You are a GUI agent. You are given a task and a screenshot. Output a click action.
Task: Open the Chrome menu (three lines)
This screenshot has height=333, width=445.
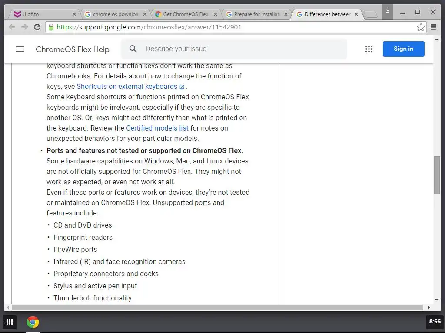click(433, 27)
